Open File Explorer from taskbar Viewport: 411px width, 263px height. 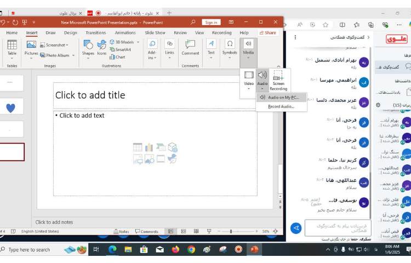pyautogui.click(x=128, y=249)
